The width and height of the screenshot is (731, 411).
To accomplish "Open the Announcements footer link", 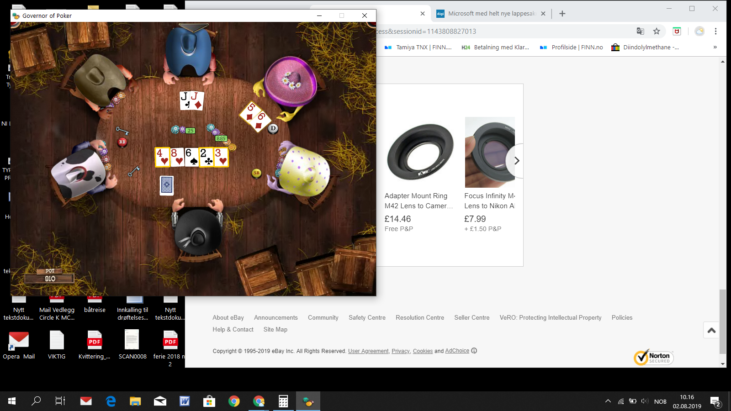I will pyautogui.click(x=276, y=317).
